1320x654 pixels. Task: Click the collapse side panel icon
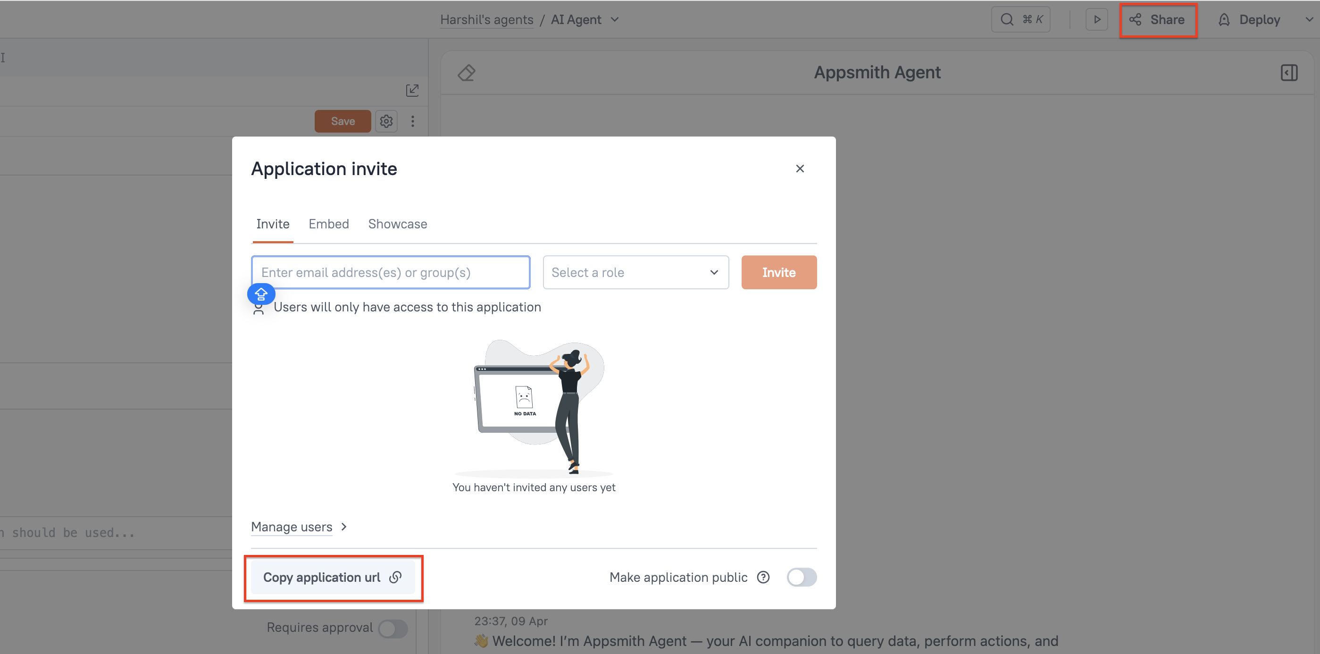1289,73
